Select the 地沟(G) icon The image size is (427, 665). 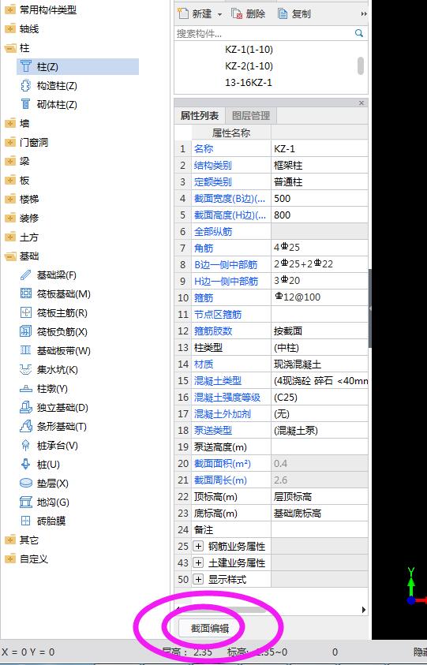tap(26, 502)
